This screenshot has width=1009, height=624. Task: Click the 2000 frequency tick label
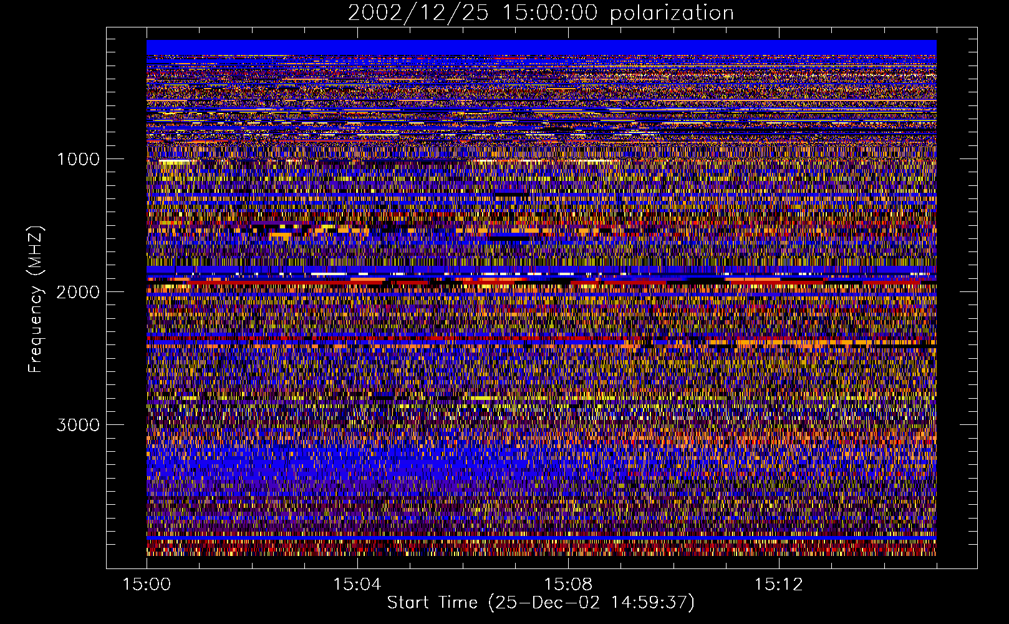[x=78, y=292]
